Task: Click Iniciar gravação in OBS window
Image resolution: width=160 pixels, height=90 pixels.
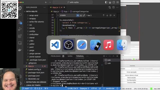Action: (131, 72)
